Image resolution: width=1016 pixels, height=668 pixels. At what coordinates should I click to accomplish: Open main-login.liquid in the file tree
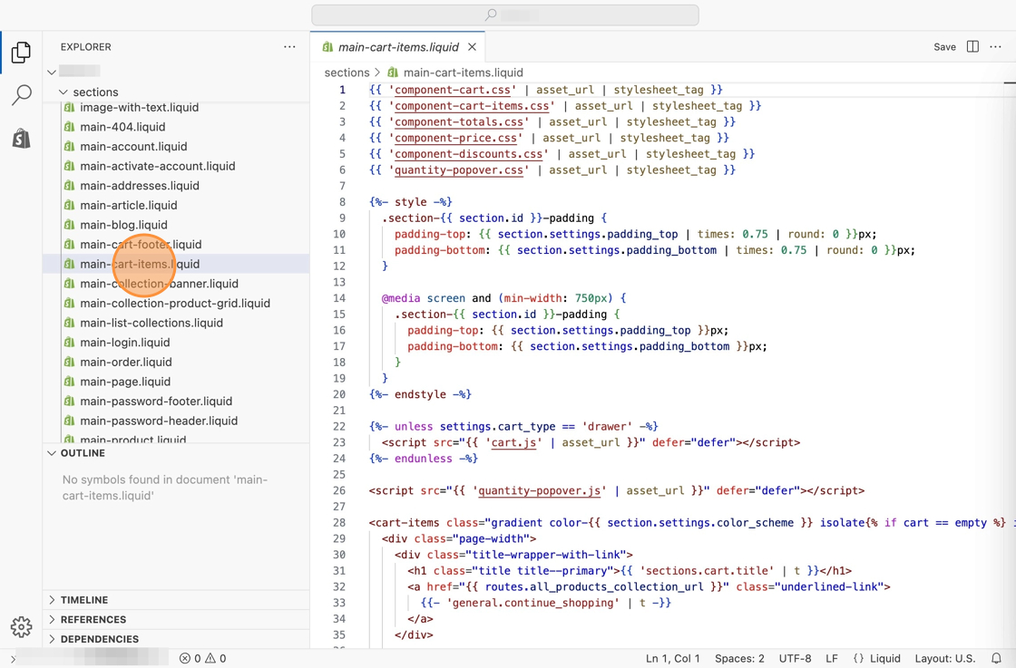tap(124, 343)
